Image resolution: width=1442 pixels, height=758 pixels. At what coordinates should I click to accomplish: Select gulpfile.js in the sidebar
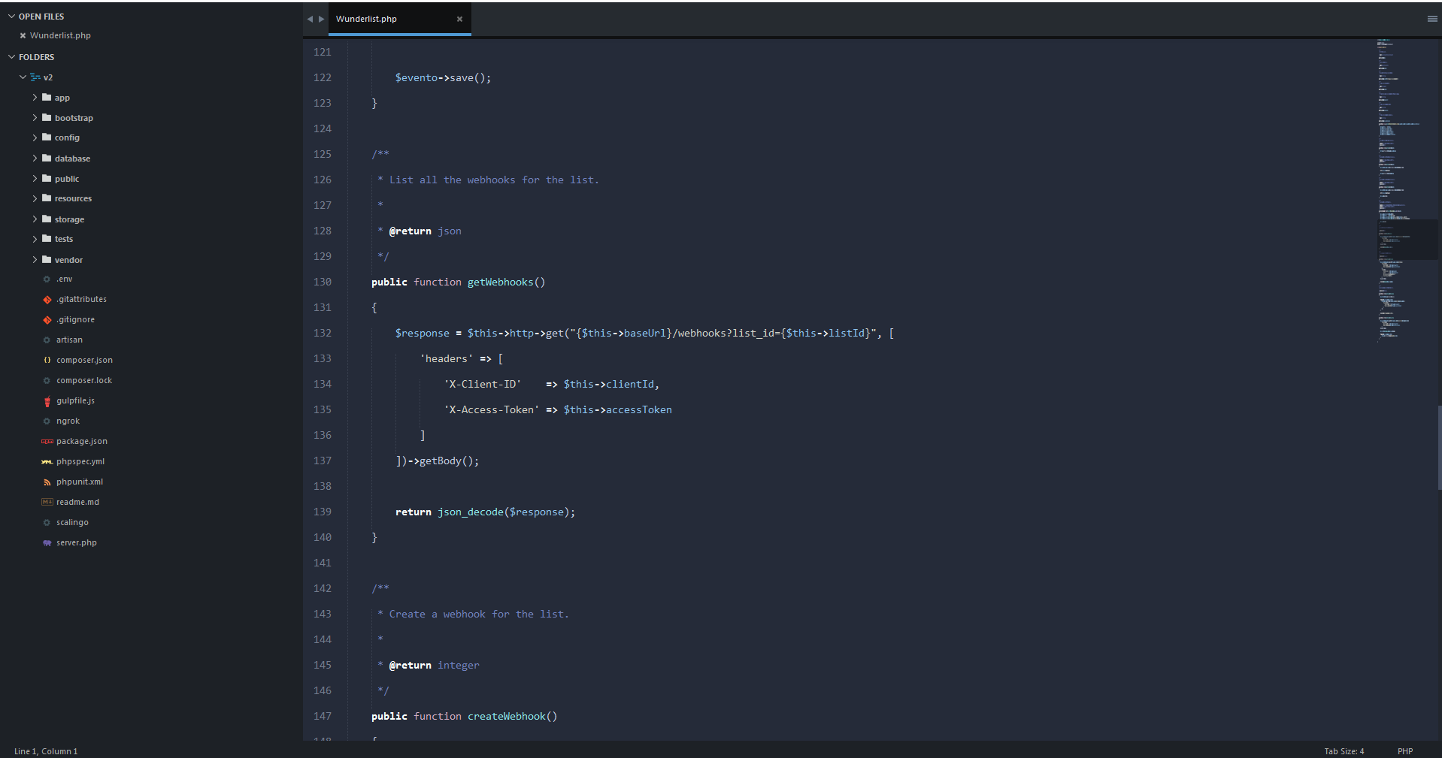tap(75, 400)
